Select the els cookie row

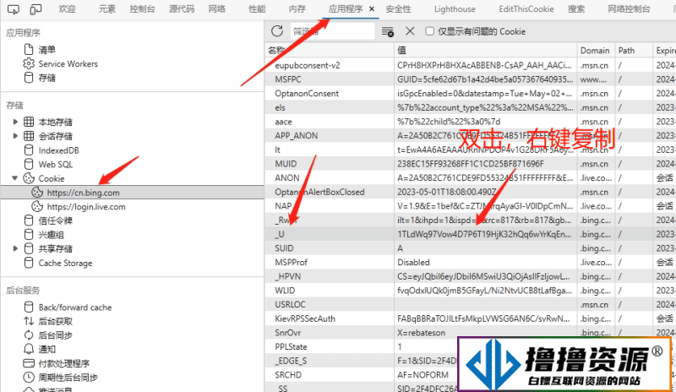click(471, 107)
